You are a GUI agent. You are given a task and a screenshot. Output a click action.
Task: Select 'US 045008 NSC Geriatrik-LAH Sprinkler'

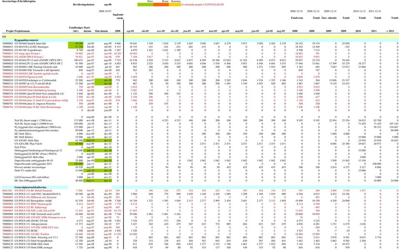(37, 70)
